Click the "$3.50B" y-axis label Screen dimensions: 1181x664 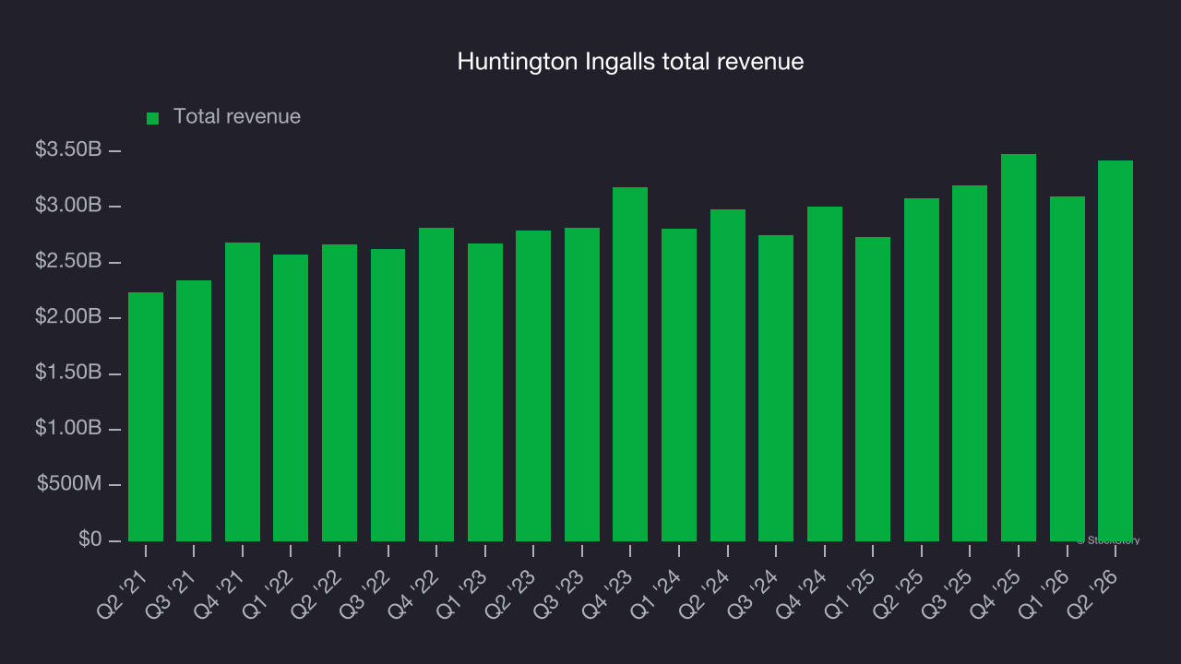[x=67, y=149]
